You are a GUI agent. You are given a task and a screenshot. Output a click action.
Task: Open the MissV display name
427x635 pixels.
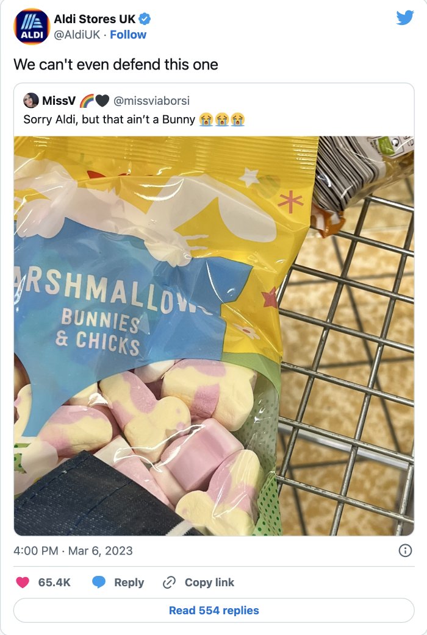(x=59, y=101)
